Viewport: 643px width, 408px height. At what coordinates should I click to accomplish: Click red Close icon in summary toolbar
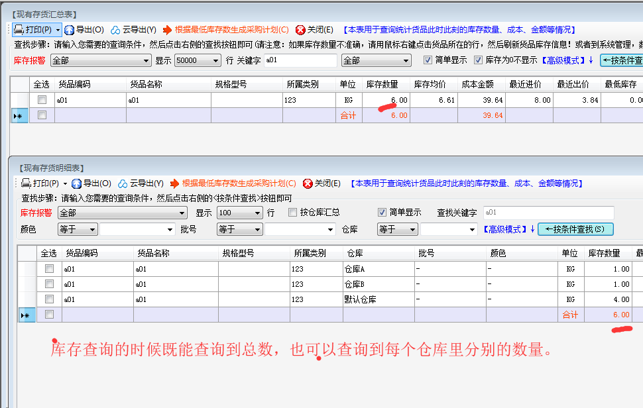point(300,30)
